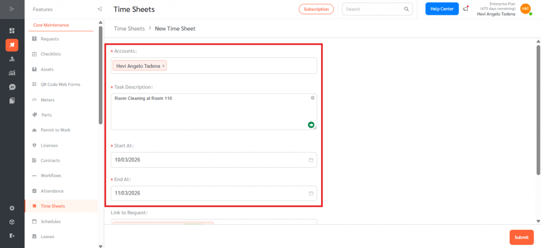Open the settings gear icon
The height and width of the screenshot is (248, 541).
tap(12, 208)
